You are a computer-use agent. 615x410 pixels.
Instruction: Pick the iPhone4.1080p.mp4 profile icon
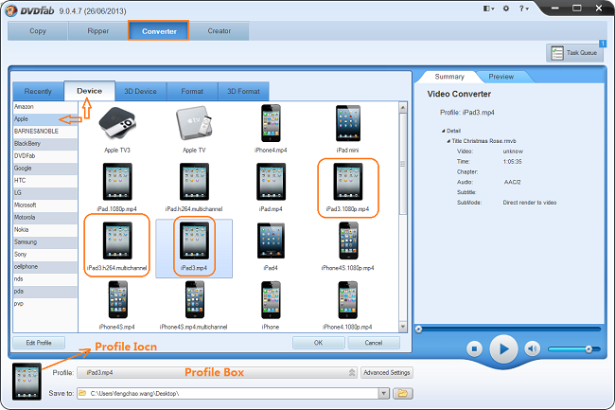coord(347,300)
